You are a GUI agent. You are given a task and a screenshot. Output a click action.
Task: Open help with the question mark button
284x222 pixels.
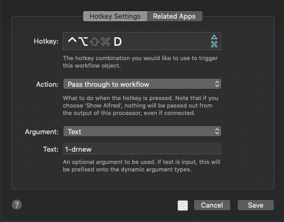[17, 204]
